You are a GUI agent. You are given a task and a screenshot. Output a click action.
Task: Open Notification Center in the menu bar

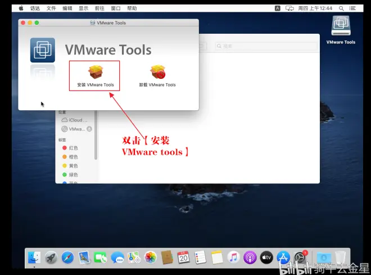352,8
